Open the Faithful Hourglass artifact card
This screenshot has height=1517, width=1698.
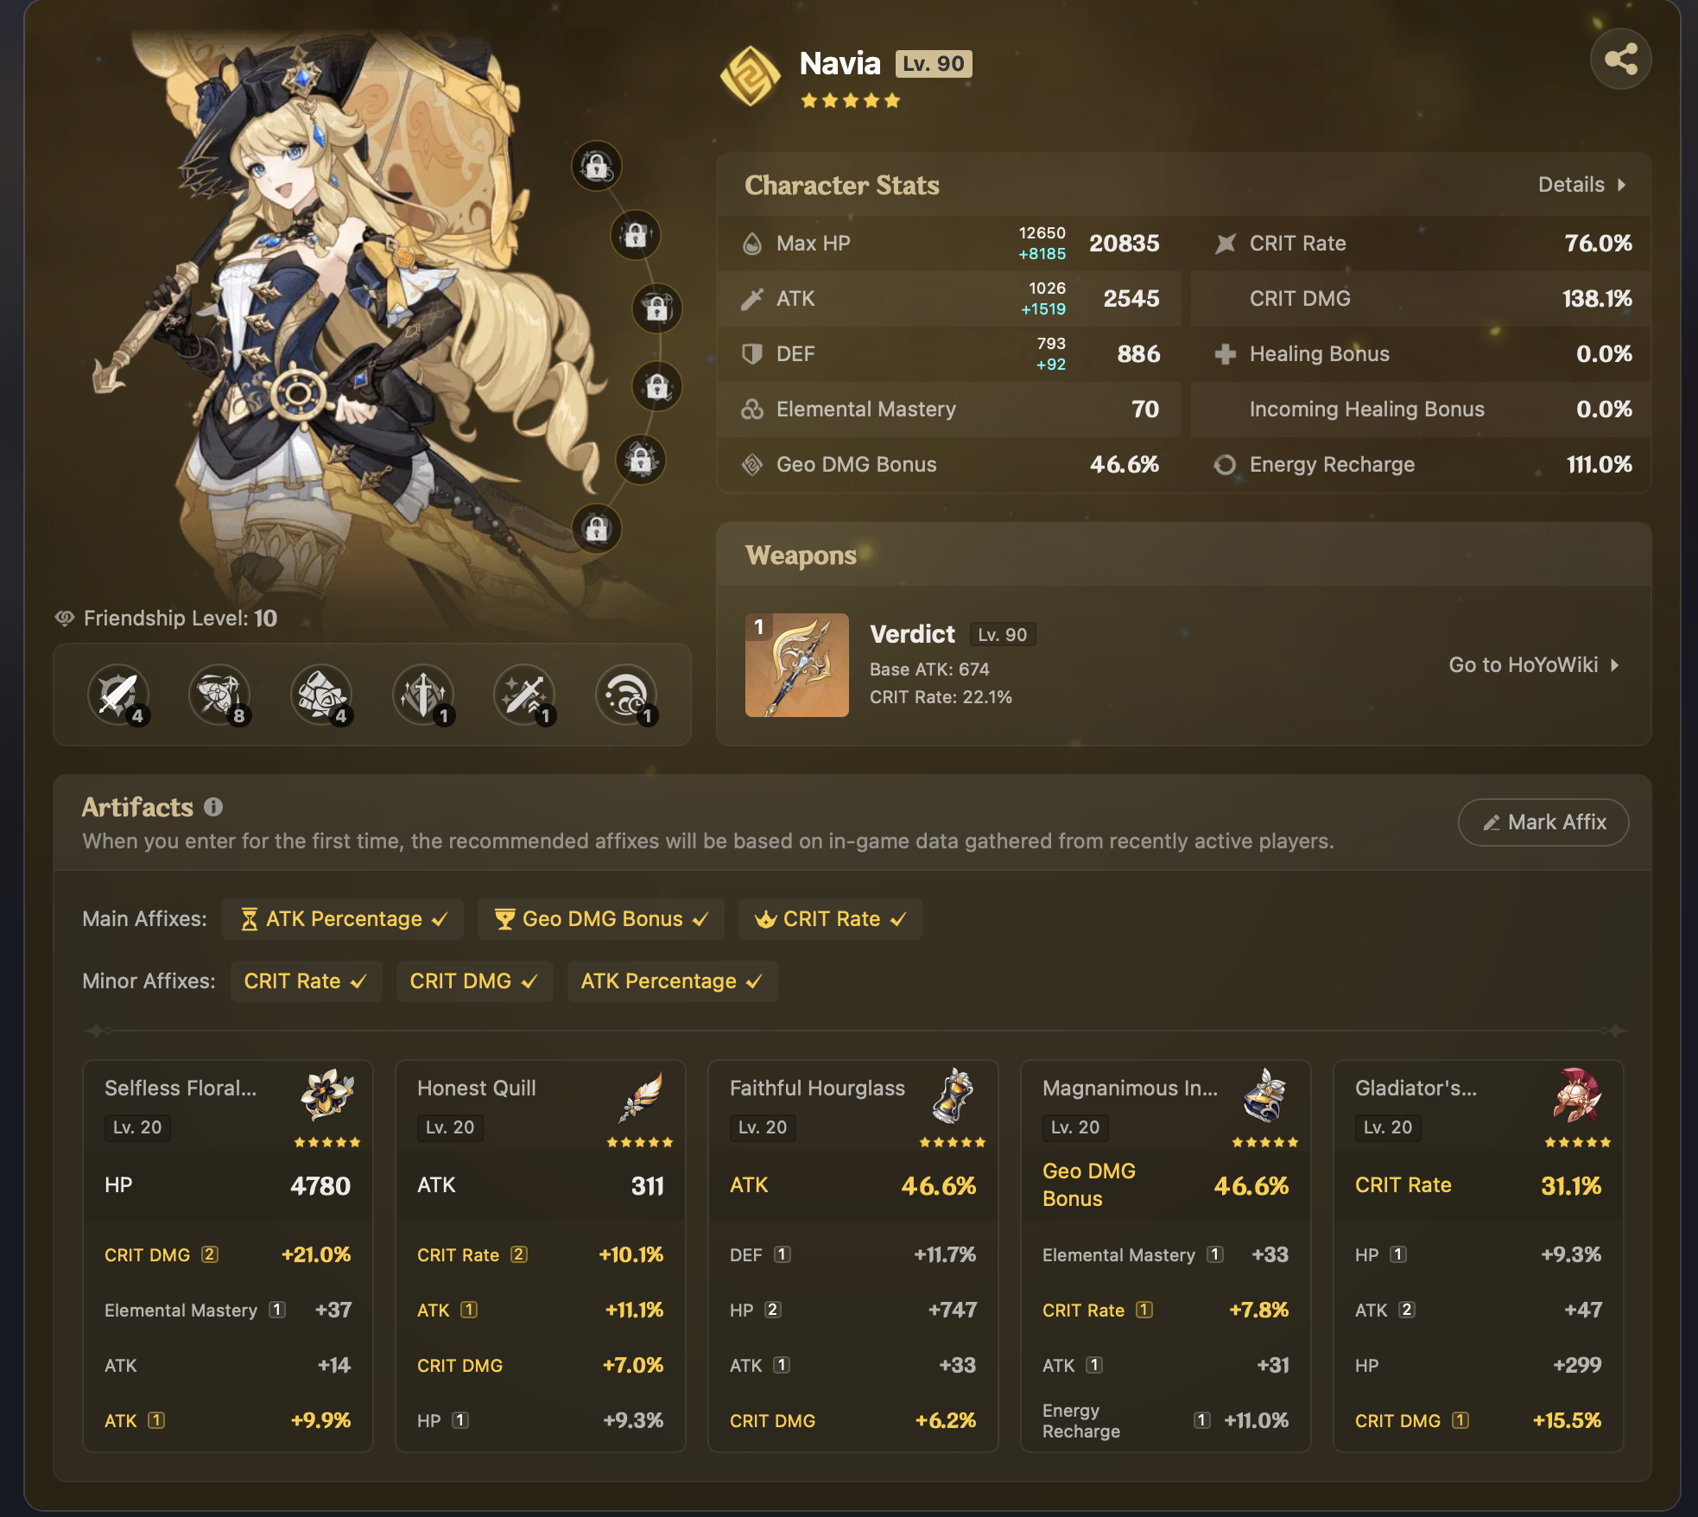pyautogui.click(x=852, y=1254)
